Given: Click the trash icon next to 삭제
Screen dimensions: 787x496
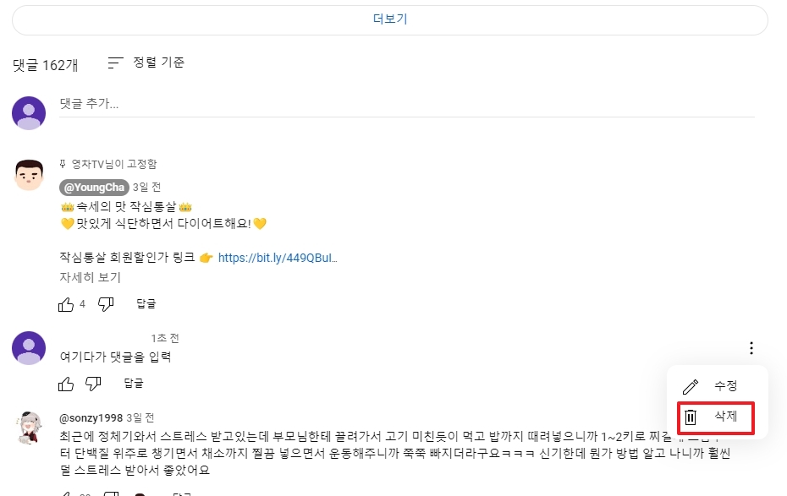Looking at the screenshot, I should pos(691,416).
